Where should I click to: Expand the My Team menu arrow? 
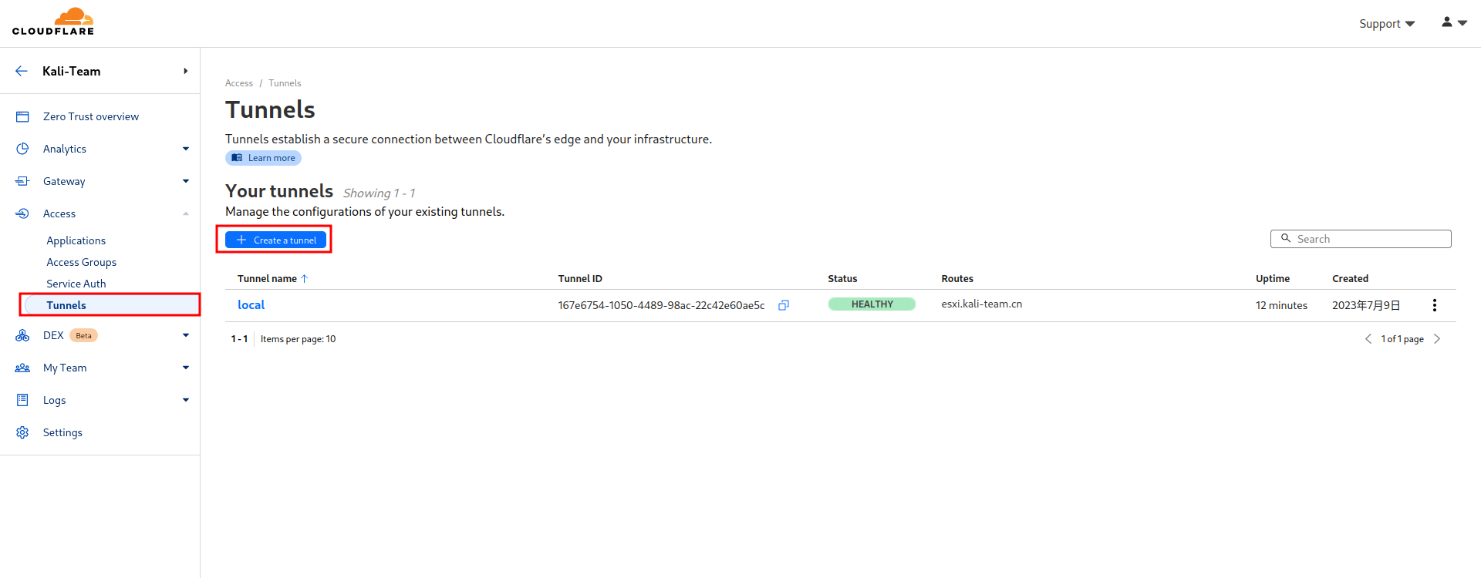186,368
